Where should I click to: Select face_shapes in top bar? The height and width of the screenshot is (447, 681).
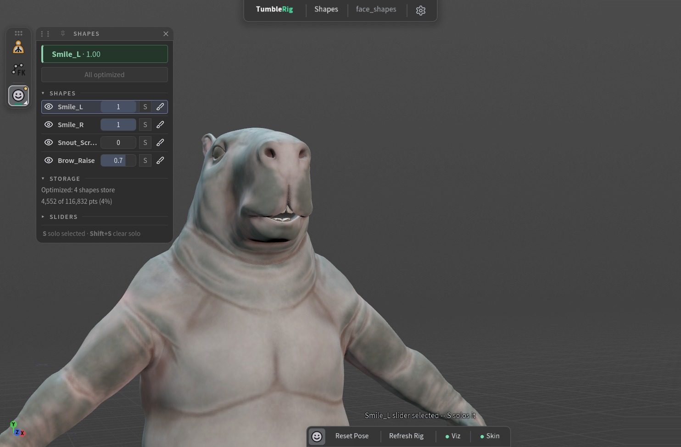pos(376,9)
